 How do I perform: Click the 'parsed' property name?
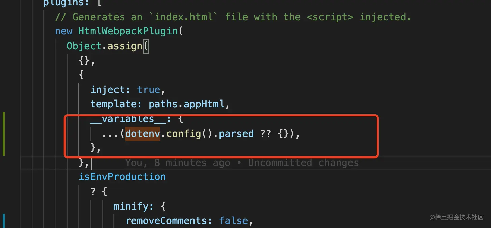236,134
